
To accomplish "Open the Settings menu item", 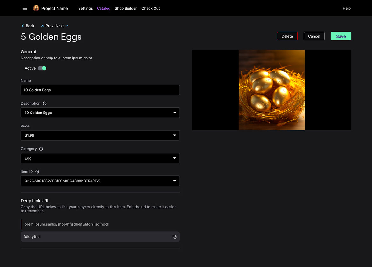I will point(85,8).
